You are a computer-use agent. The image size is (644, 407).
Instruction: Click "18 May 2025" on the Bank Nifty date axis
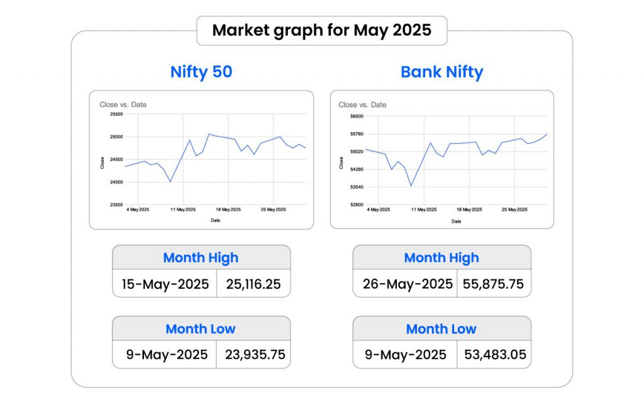pyautogui.click(x=470, y=210)
